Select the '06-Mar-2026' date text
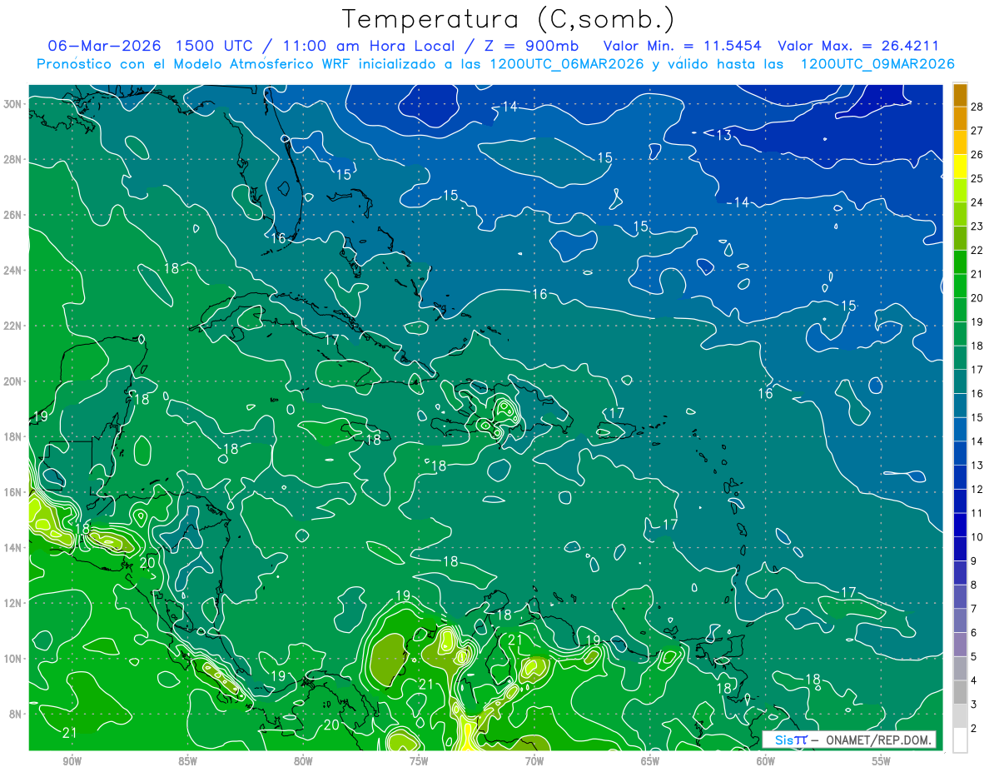Image resolution: width=999 pixels, height=772 pixels. [x=104, y=46]
